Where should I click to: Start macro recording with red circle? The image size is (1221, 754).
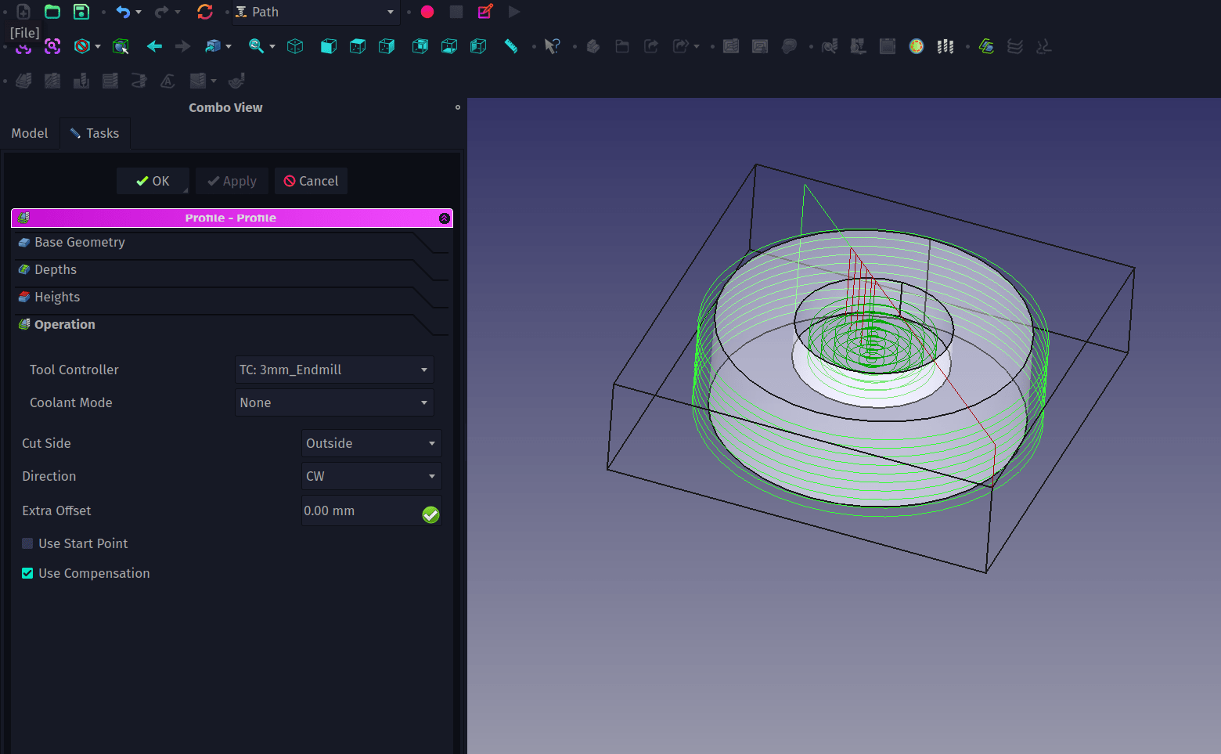(427, 12)
